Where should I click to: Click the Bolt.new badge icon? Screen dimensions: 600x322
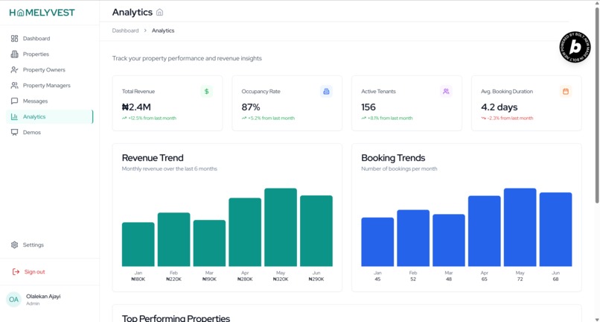coord(575,47)
